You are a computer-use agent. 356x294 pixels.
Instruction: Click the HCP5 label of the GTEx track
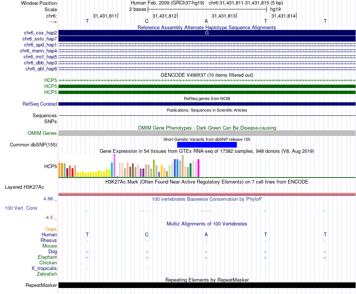coord(51,167)
